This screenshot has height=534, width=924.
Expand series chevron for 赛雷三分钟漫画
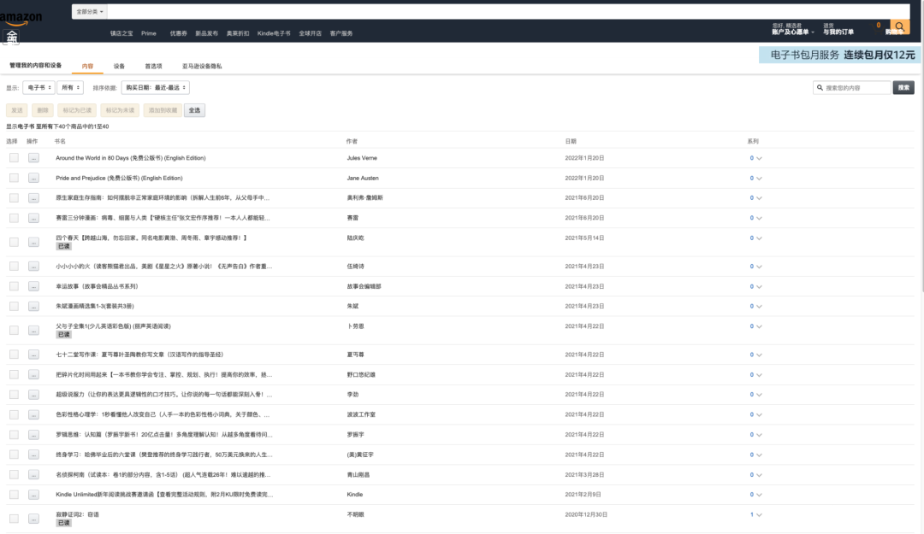point(759,219)
